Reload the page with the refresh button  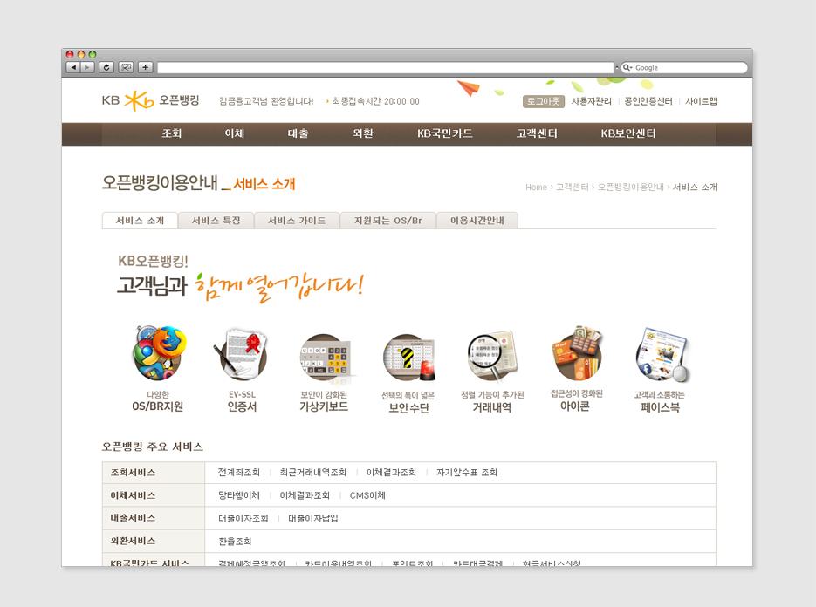point(106,67)
